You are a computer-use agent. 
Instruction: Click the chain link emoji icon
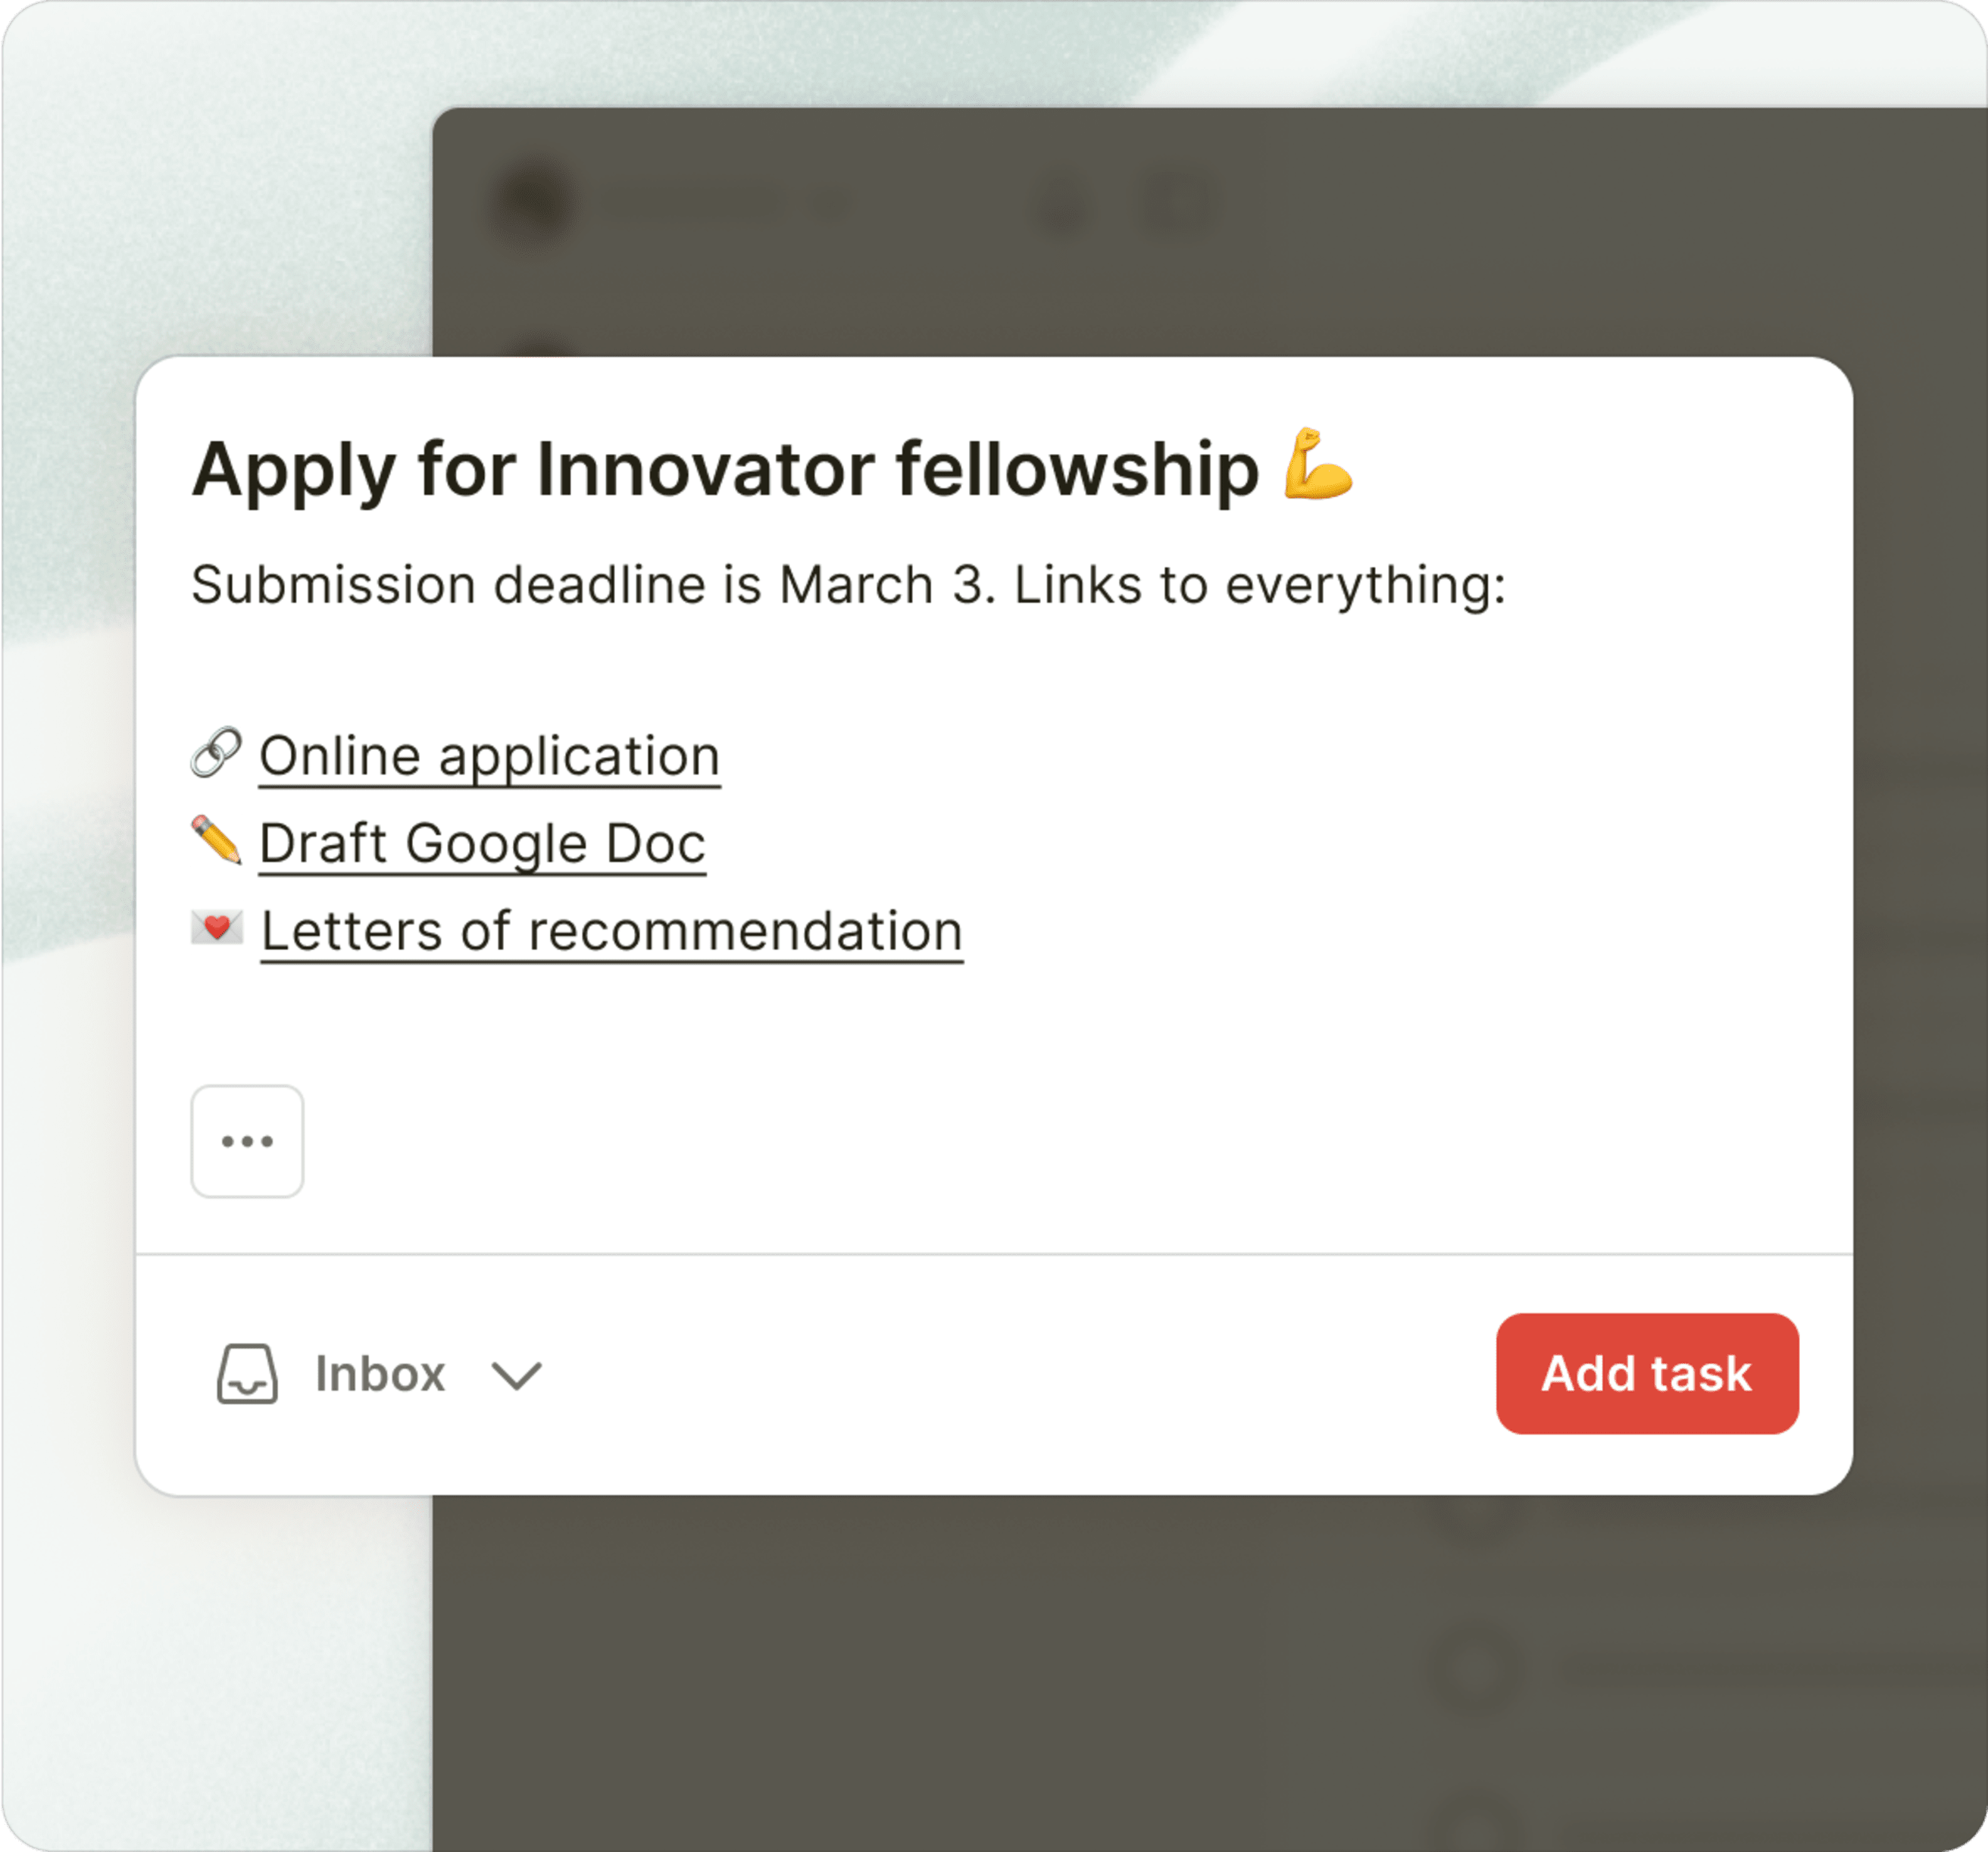click(x=216, y=753)
